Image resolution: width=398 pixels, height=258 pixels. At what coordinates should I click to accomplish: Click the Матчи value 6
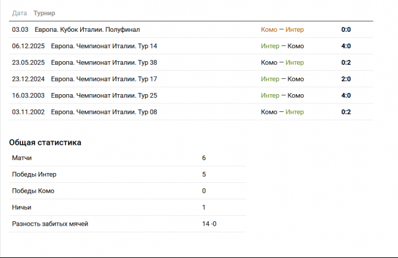pos(204,158)
